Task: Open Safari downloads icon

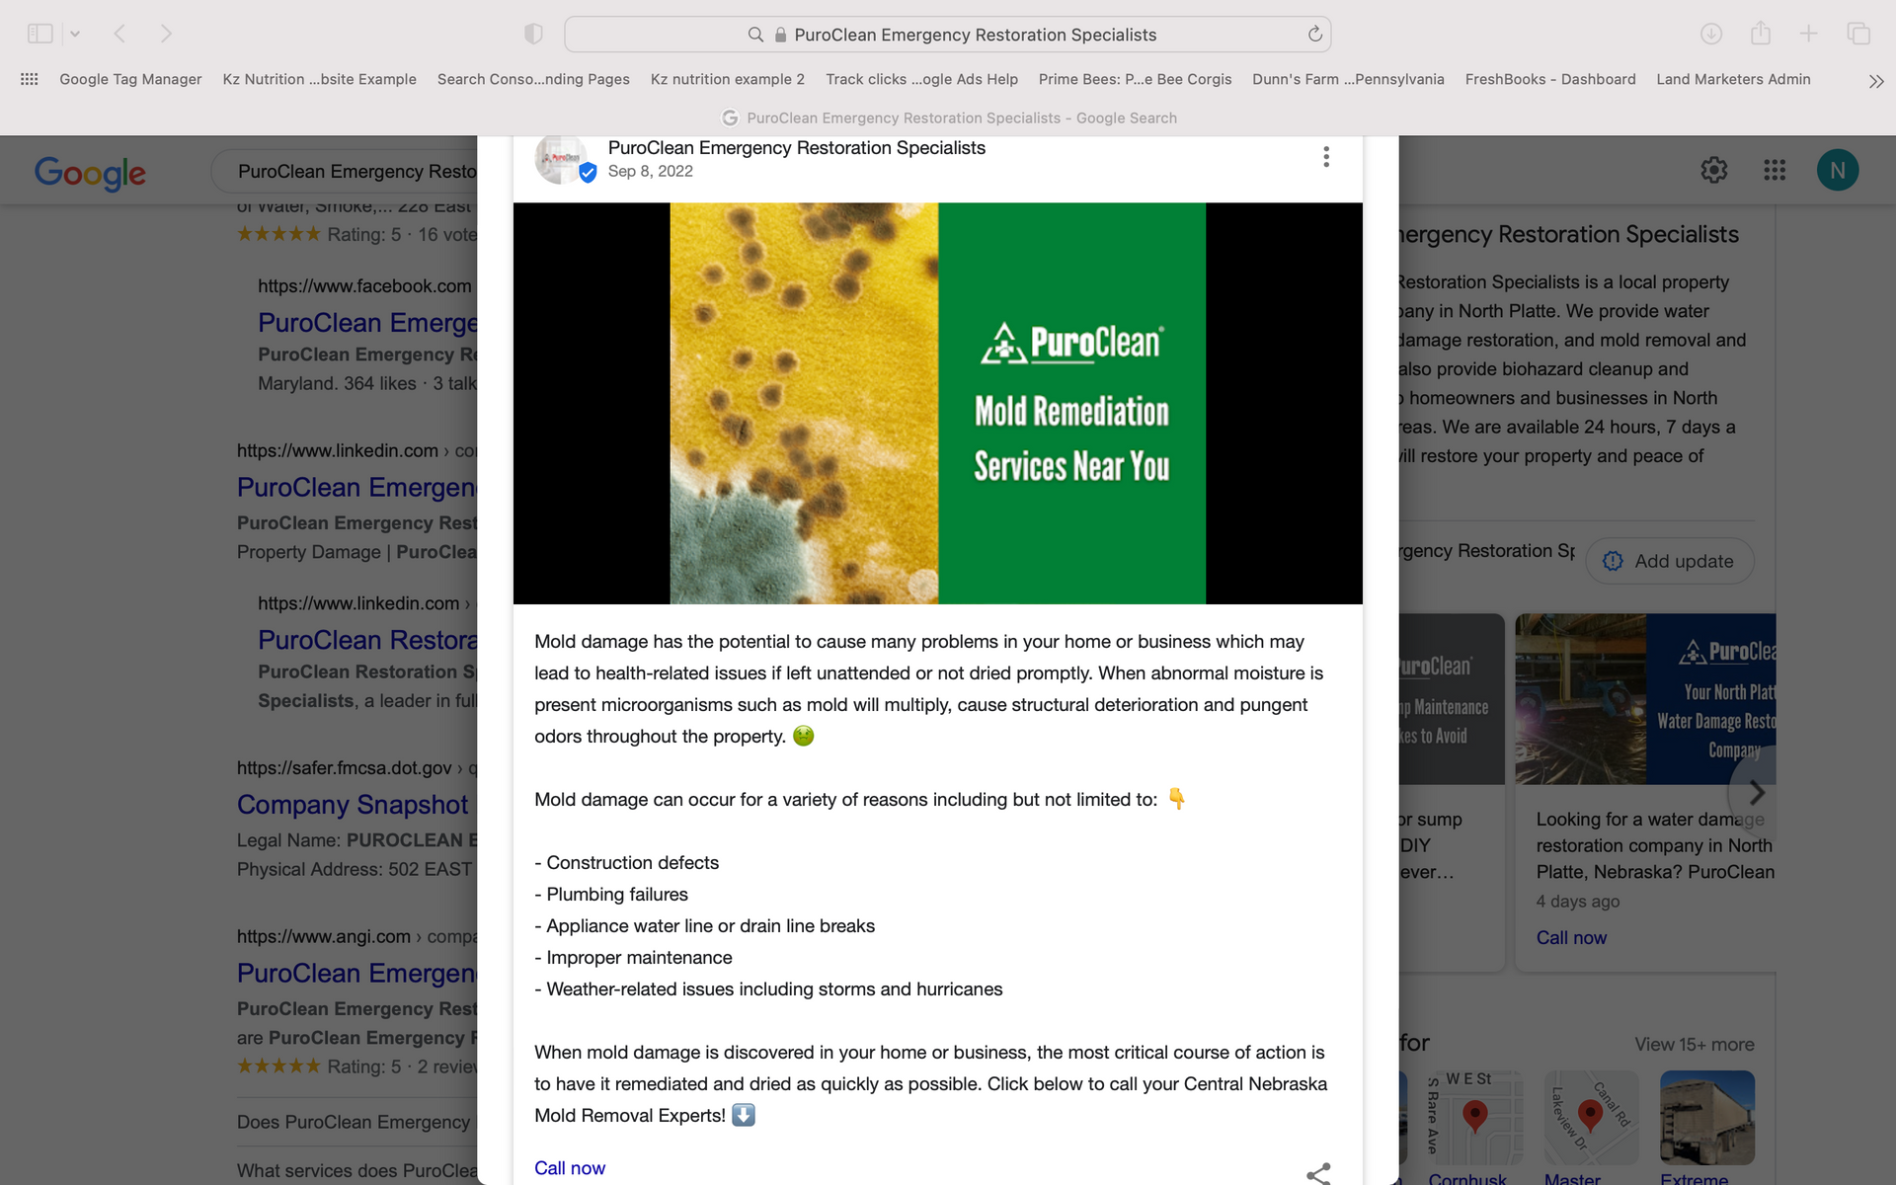Action: pos(1711,34)
